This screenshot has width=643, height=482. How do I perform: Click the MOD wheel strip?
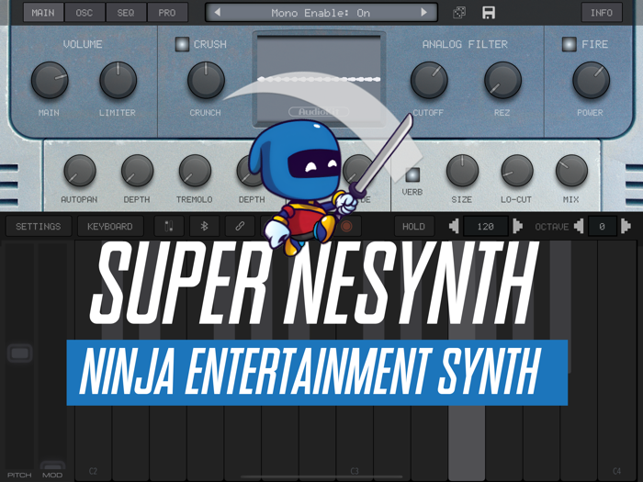click(52, 356)
